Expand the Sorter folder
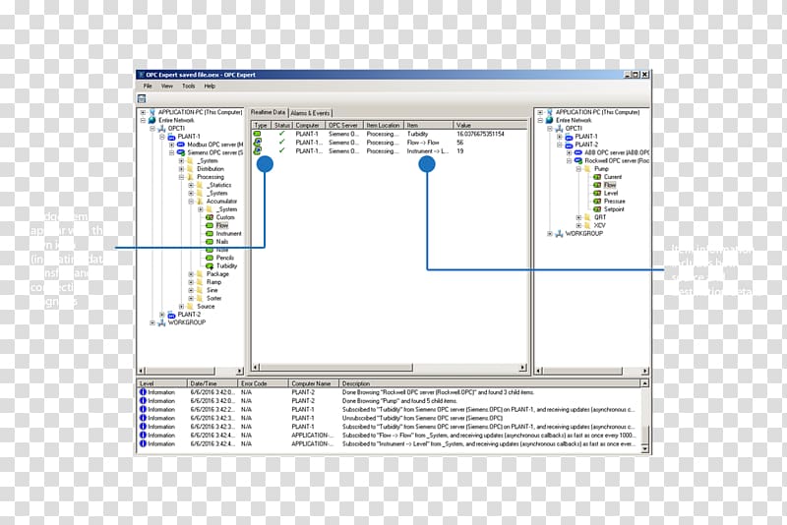The height and width of the screenshot is (525, 787). (x=191, y=298)
